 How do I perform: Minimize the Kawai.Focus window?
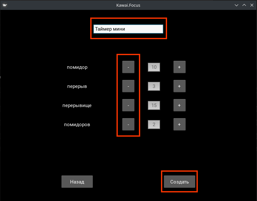[237, 5]
